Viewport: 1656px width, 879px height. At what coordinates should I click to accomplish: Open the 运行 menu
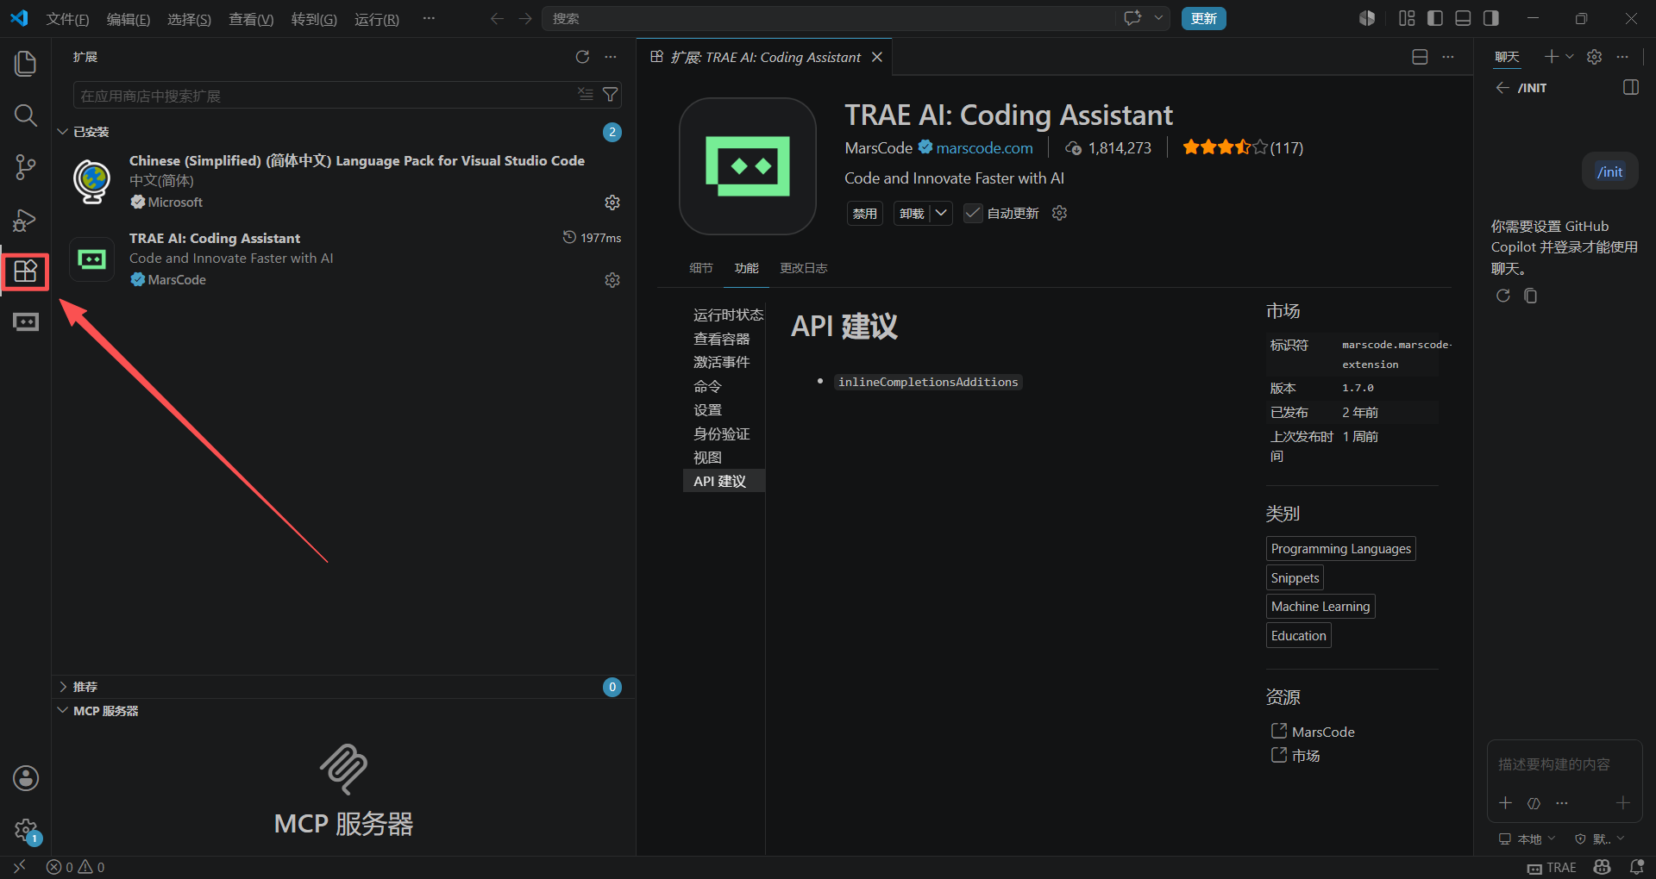point(376,19)
